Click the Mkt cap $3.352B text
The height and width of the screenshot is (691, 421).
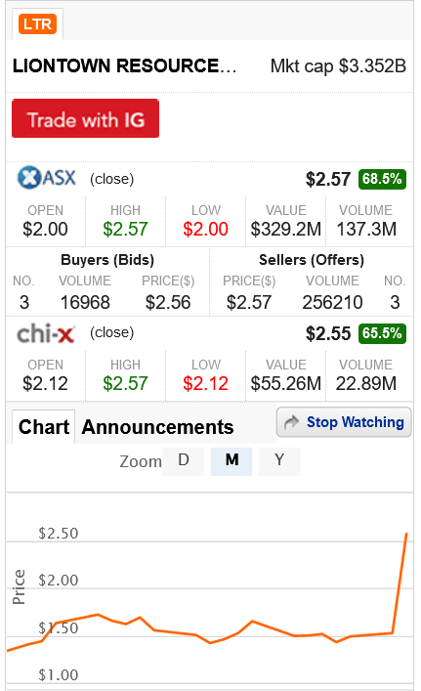[x=338, y=66]
